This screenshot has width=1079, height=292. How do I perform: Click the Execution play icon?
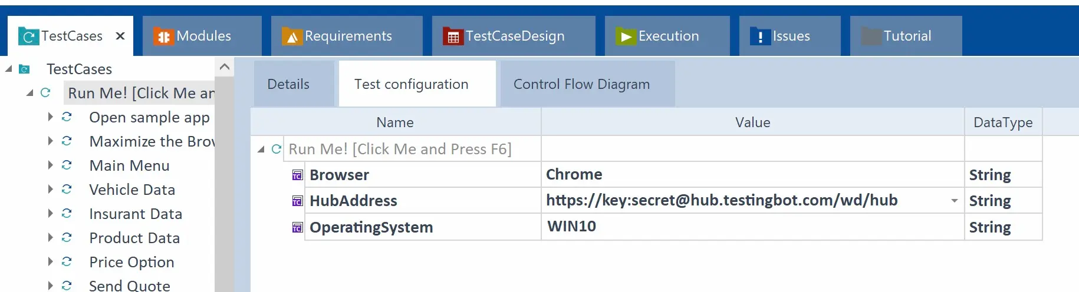pyautogui.click(x=625, y=36)
